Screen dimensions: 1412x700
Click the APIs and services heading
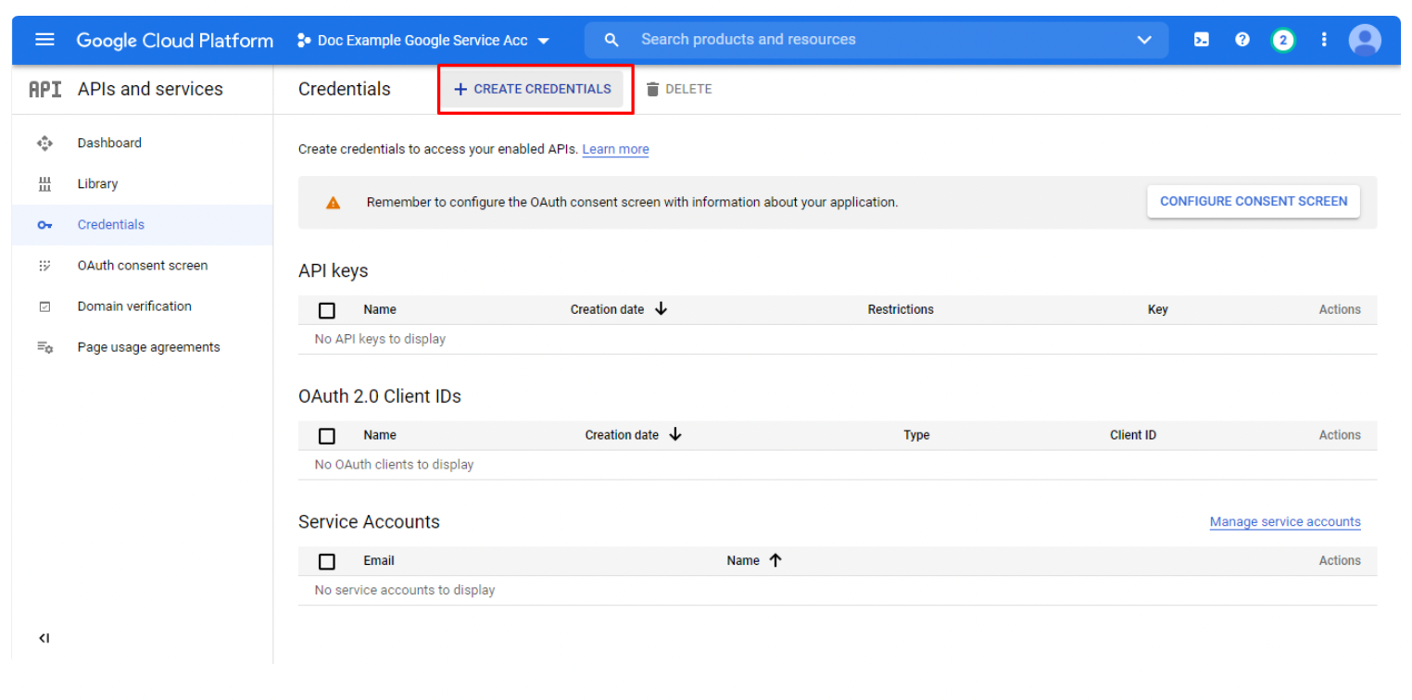coord(150,89)
